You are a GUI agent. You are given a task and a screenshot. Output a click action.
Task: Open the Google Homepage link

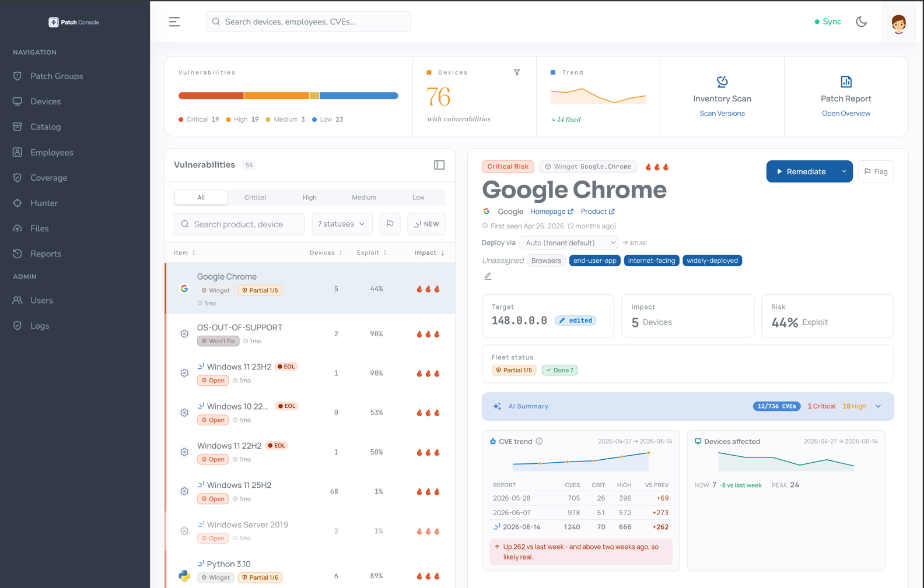551,212
